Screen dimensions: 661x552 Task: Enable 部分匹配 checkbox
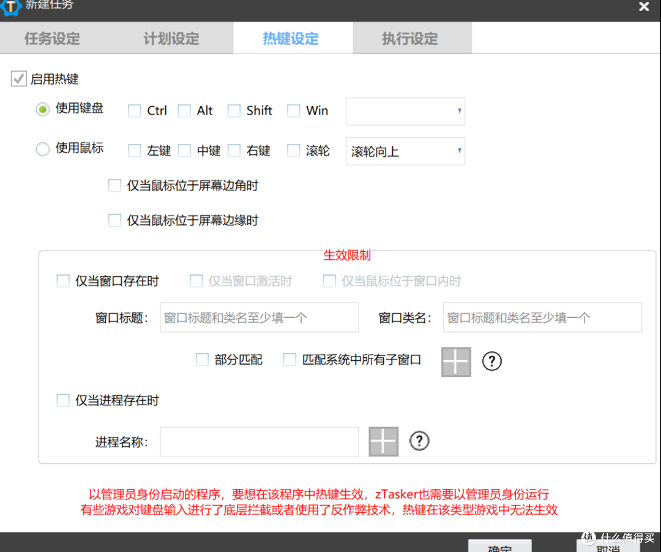coord(202,360)
